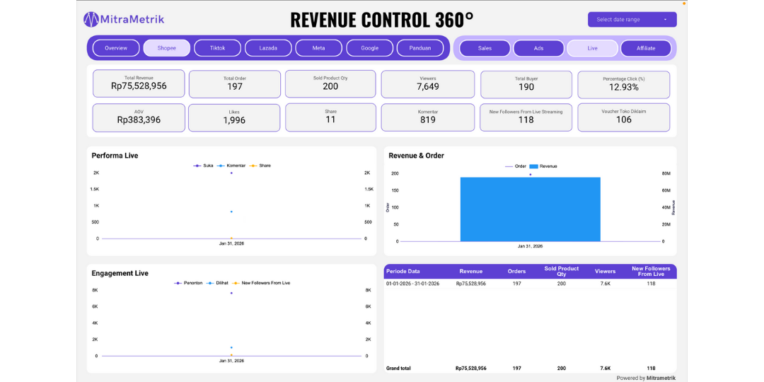Open the Panduan guide tab
Viewport: 764px width, 382px height.
(420, 48)
